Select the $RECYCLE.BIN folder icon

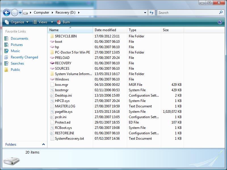52,36
